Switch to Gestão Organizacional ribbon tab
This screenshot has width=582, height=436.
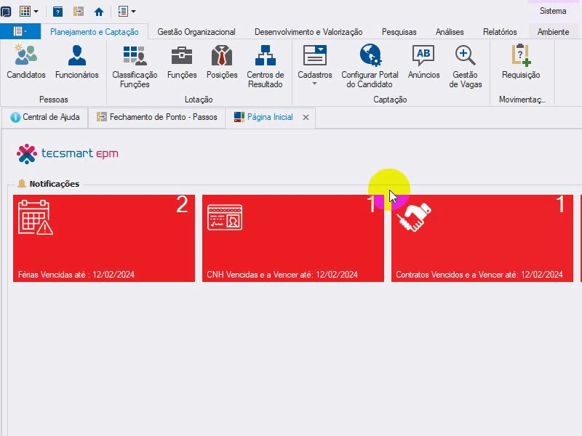pos(196,32)
